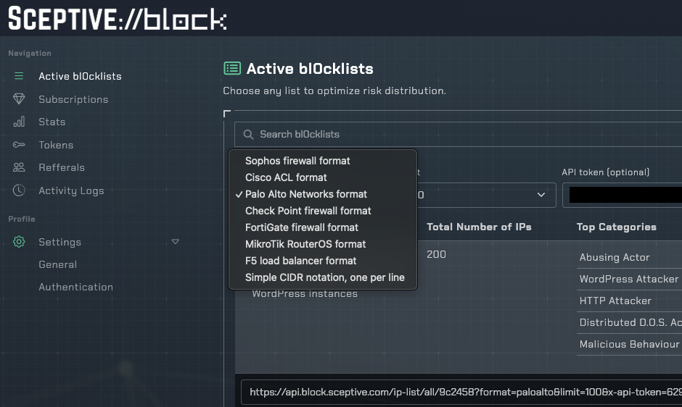The height and width of the screenshot is (407, 682).
Task: Pick FortiGate firewall format
Action: tap(302, 227)
